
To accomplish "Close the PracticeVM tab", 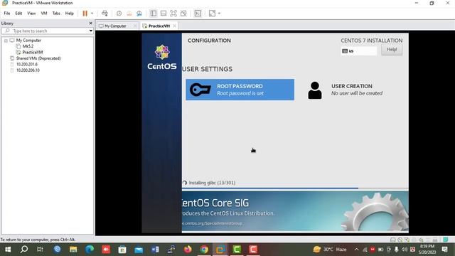I will pyautogui.click(x=174, y=26).
